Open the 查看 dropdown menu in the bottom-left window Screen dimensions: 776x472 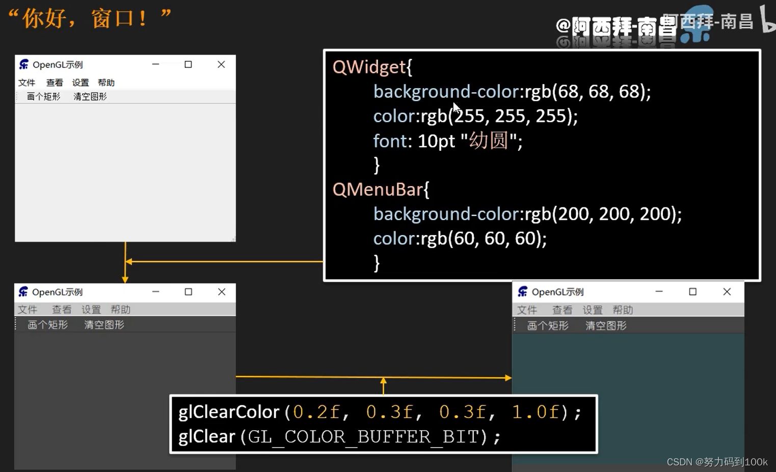tap(61, 309)
